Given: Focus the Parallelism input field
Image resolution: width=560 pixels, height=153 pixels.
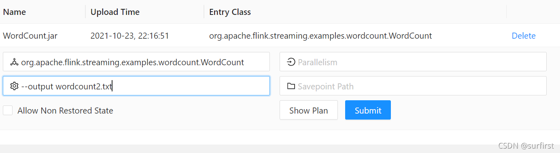Looking at the screenshot, I should 413,62.
